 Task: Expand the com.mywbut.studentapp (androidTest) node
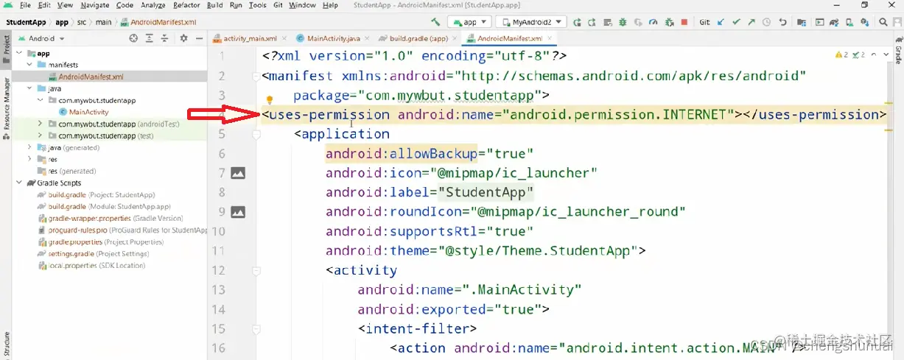41,124
